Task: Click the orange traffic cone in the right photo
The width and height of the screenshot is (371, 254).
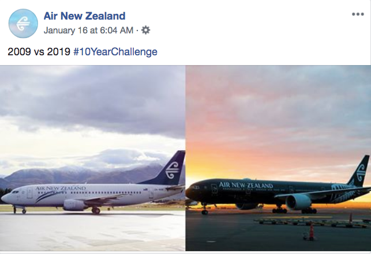Action: click(x=311, y=231)
